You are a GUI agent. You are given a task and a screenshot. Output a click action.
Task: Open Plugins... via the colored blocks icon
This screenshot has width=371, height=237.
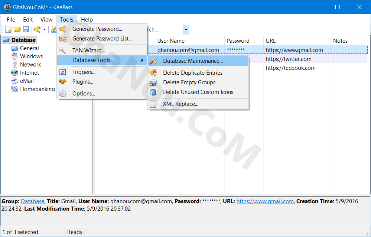tap(62, 82)
